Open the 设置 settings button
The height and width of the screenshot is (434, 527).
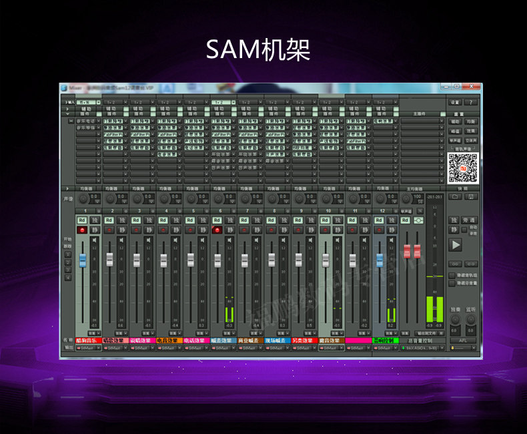[455, 102]
